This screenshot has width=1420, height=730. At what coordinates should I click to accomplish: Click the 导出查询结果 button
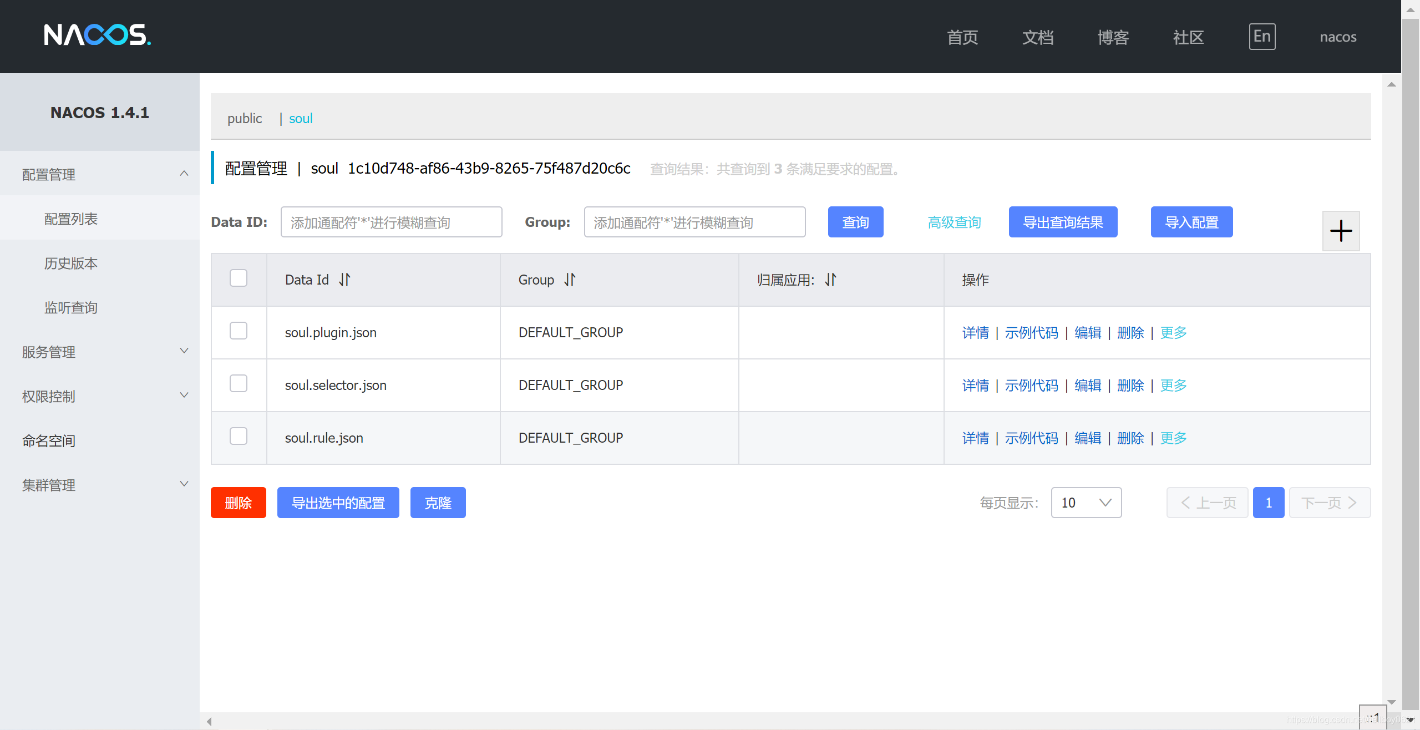click(1062, 222)
